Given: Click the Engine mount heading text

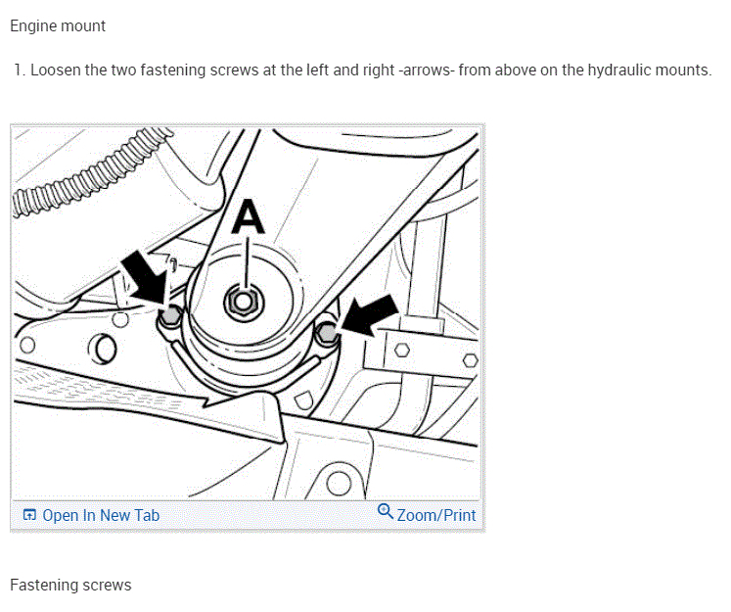Looking at the screenshot, I should (x=58, y=26).
